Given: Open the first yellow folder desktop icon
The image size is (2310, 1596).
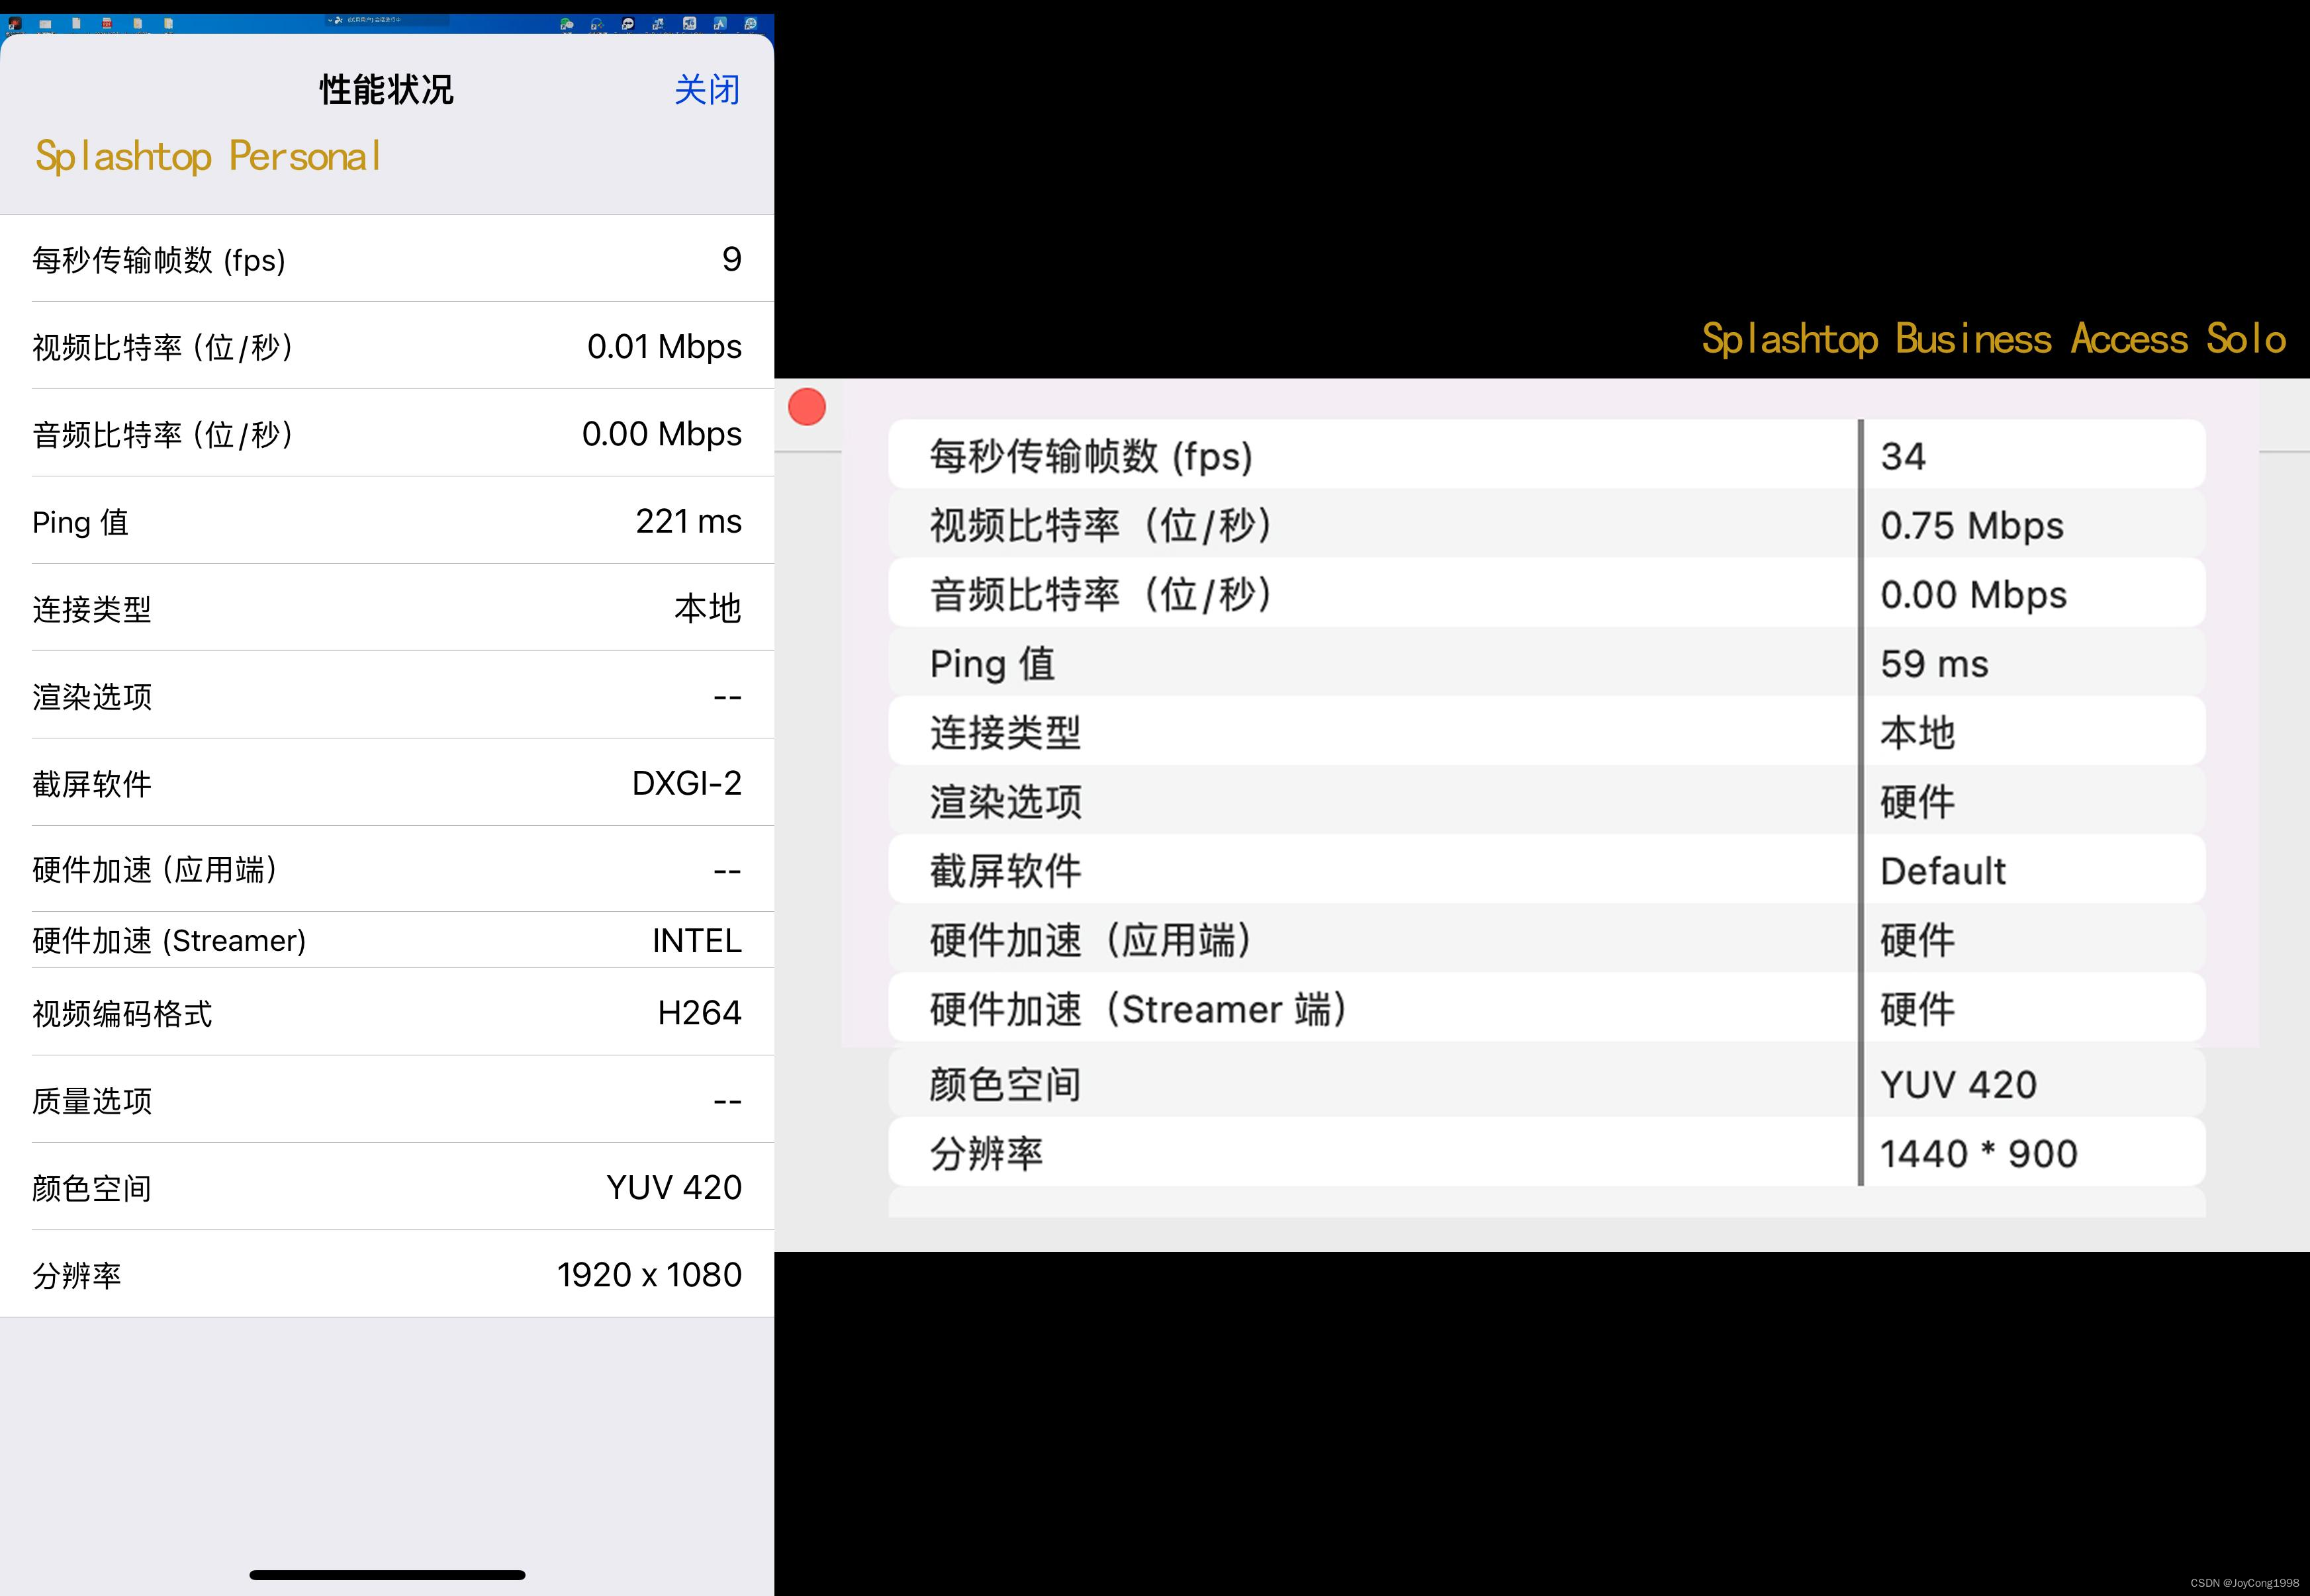Looking at the screenshot, I should 137,23.
